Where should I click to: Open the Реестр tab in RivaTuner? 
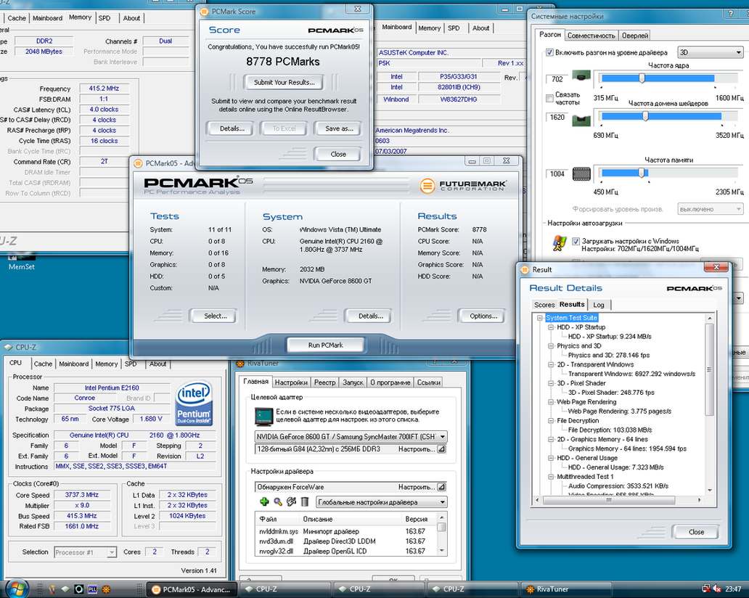pos(325,382)
